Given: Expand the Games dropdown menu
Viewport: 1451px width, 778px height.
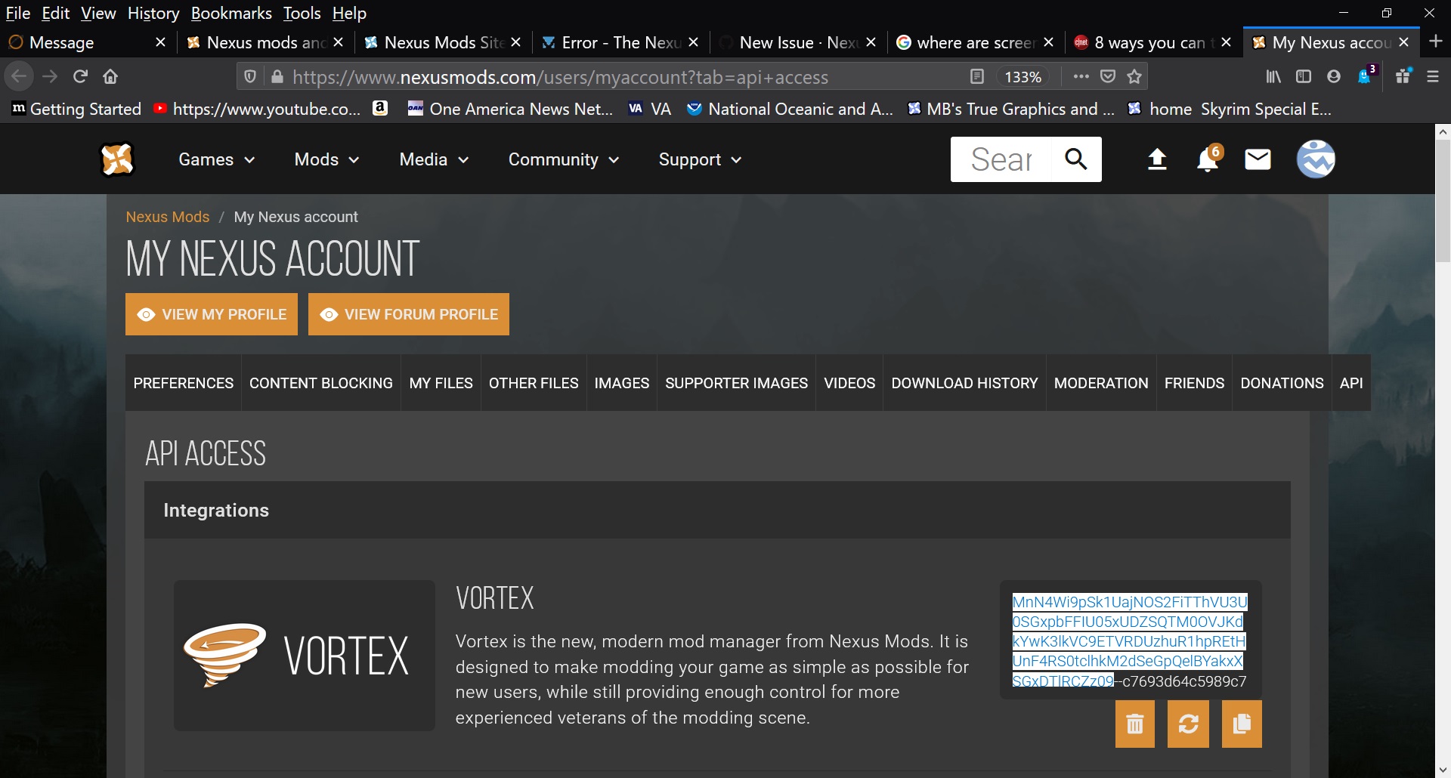Looking at the screenshot, I should (216, 159).
